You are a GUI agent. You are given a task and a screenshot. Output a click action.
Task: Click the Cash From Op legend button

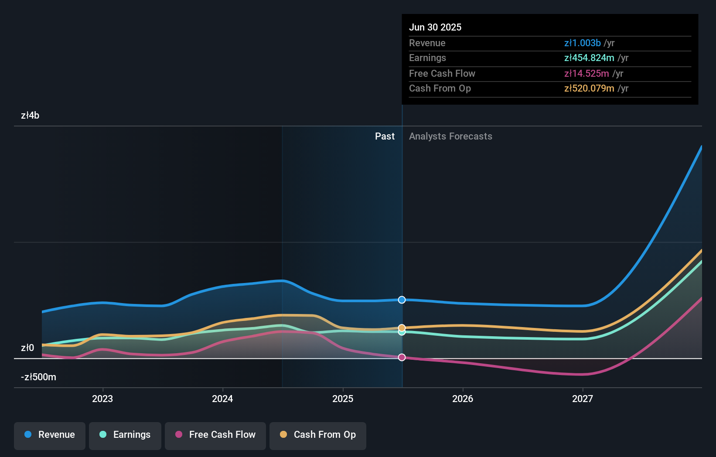(317, 435)
